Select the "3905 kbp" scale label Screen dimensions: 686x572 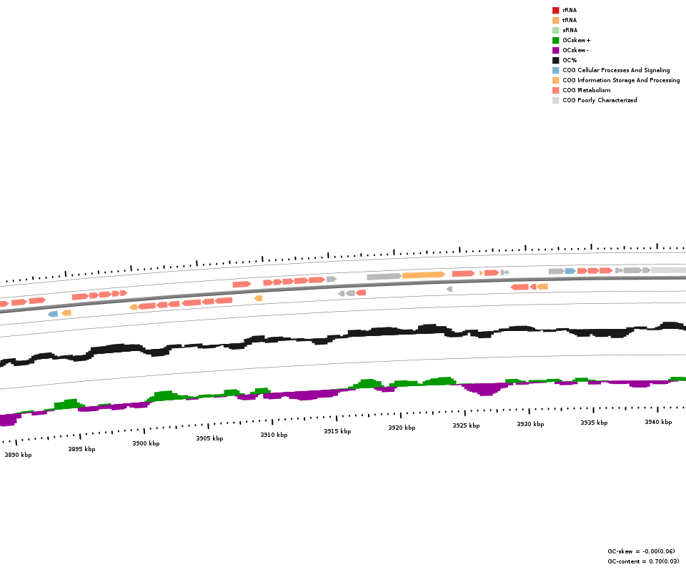coord(209,438)
